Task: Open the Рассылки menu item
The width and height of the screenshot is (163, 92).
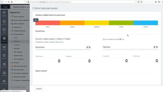Action: tap(17, 41)
